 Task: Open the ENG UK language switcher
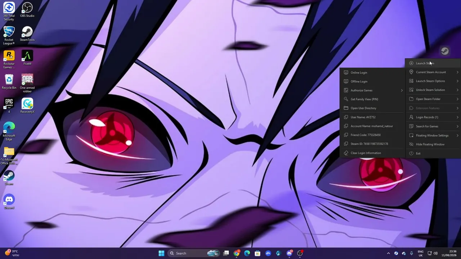point(421,253)
